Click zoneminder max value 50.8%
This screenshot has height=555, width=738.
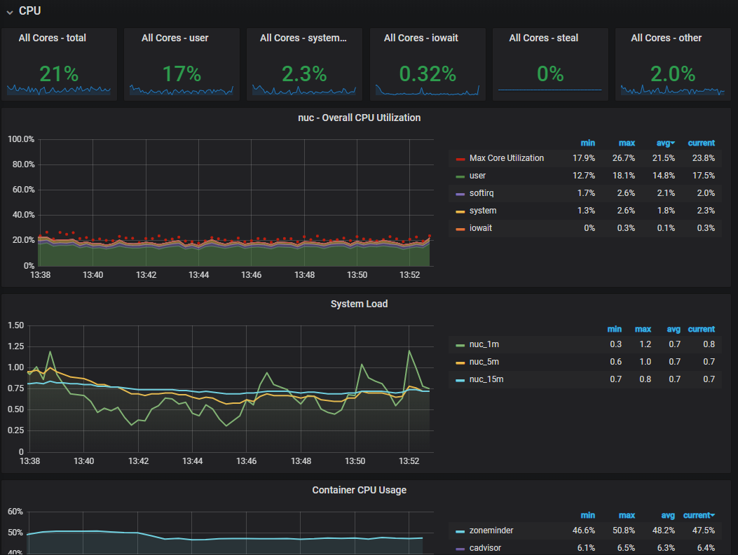623,530
